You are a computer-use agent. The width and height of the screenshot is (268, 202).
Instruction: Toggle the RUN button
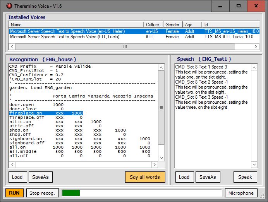[14, 193]
